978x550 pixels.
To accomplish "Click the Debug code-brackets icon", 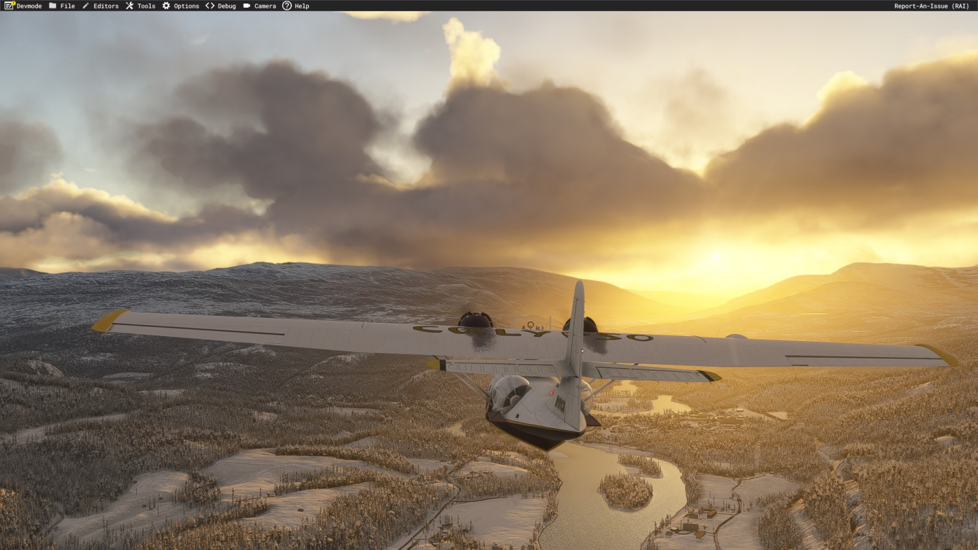I will pyautogui.click(x=210, y=6).
